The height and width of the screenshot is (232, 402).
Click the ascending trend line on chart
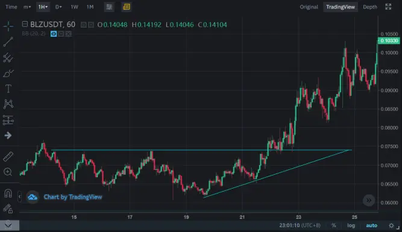tap(277, 174)
